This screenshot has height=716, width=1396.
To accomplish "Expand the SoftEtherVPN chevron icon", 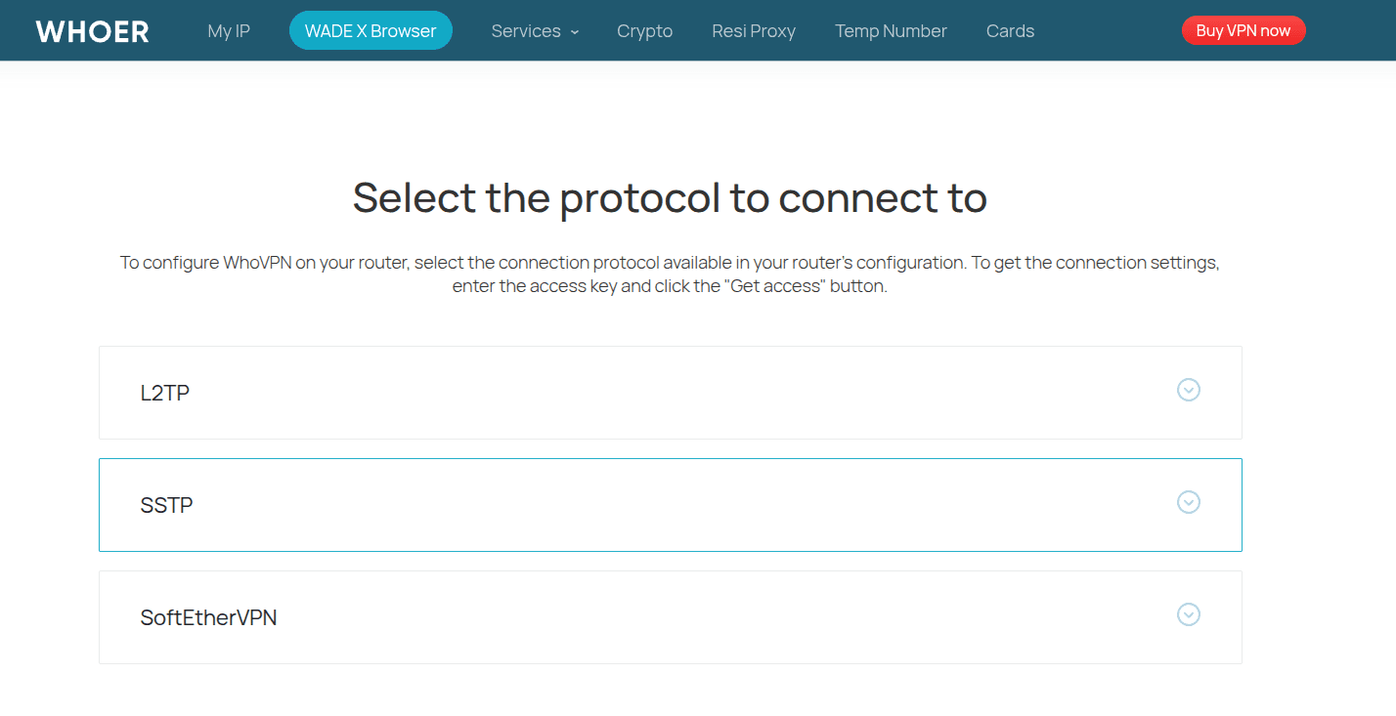I will click(1188, 614).
